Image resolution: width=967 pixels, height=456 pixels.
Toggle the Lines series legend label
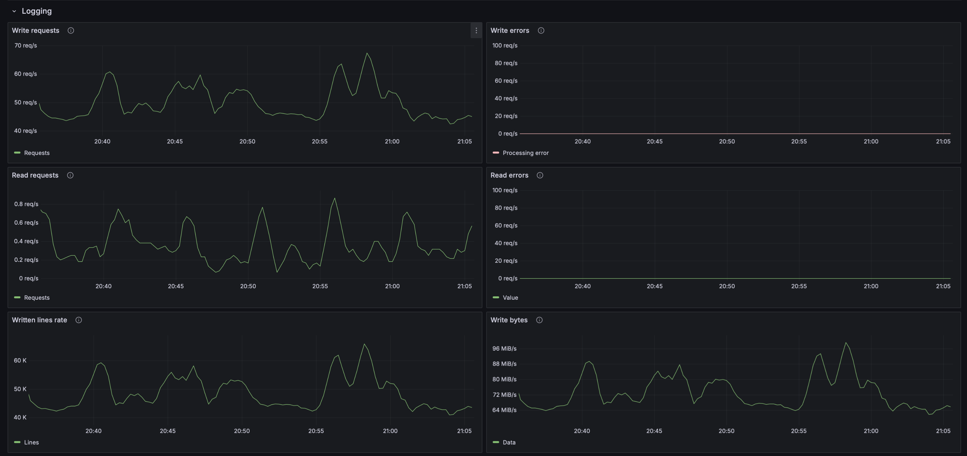(31, 443)
